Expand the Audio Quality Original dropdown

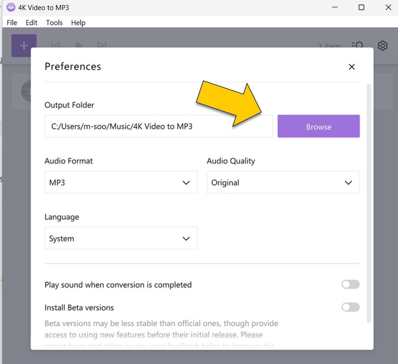(283, 182)
